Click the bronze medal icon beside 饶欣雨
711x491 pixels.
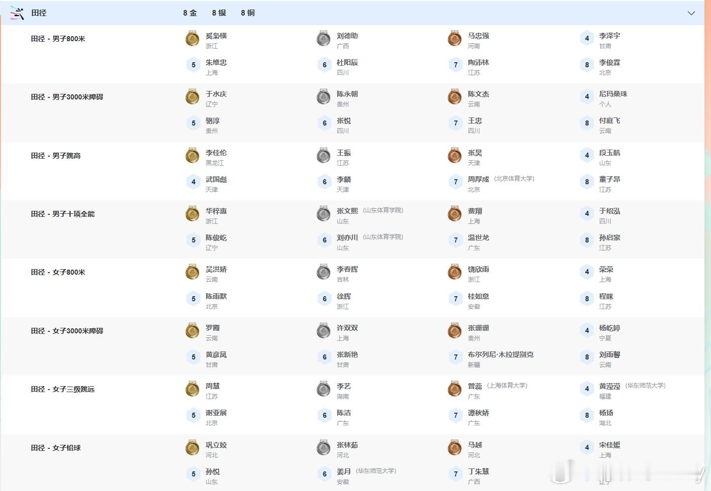[x=455, y=272]
